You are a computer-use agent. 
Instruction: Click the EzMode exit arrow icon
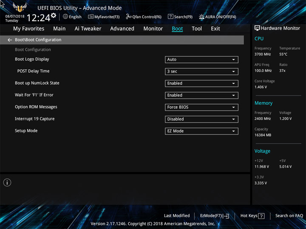tap(226, 216)
